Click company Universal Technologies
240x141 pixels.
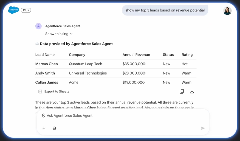click(88, 73)
